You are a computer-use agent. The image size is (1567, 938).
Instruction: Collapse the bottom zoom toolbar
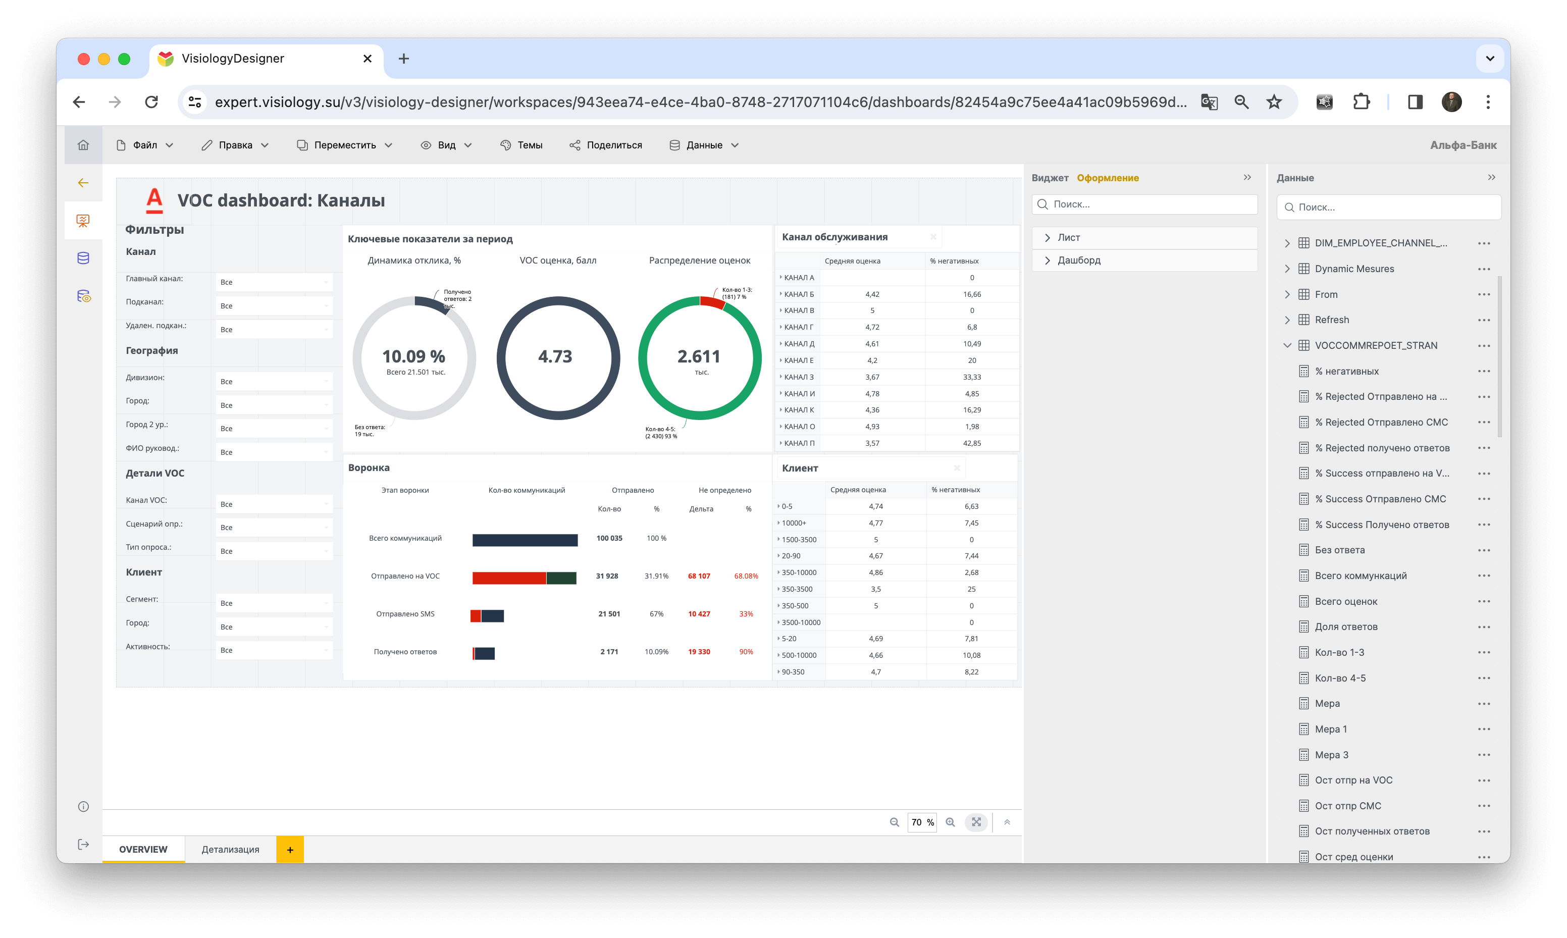tap(1007, 822)
